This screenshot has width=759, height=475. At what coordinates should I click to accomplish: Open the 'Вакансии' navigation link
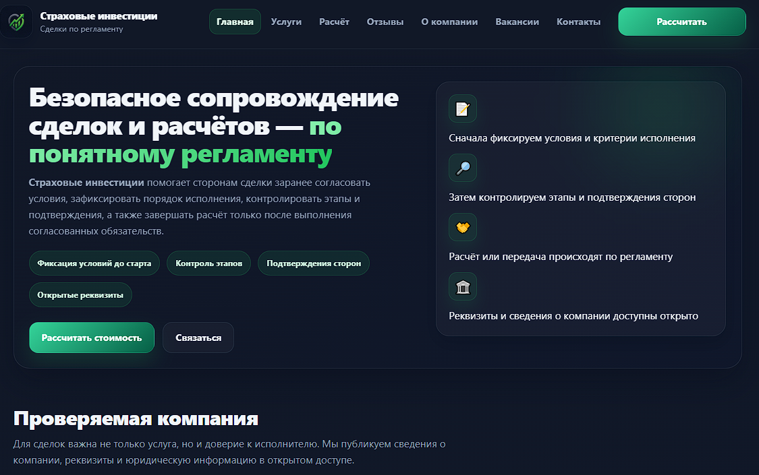pos(517,21)
